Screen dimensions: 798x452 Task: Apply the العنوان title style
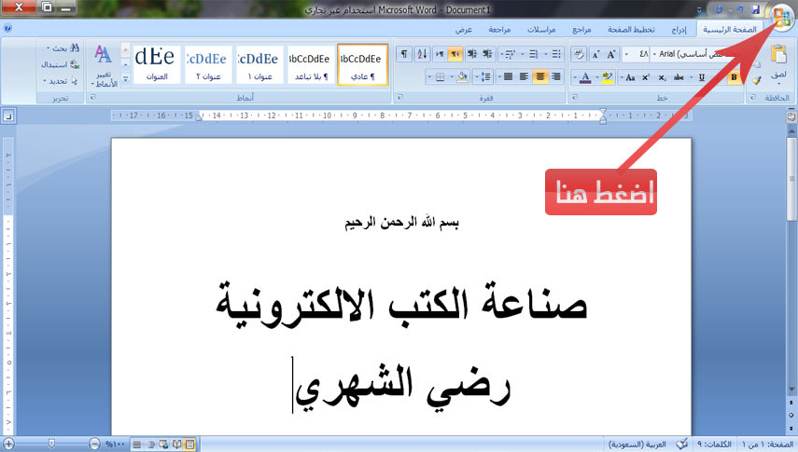[157, 64]
